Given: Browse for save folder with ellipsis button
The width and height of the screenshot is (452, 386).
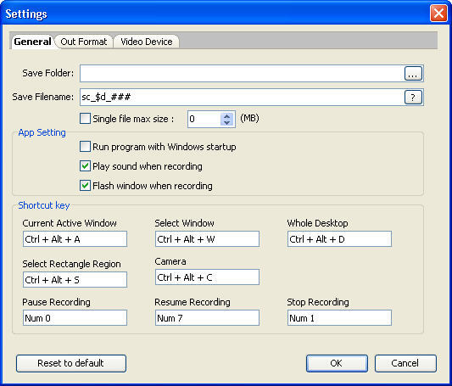Looking at the screenshot, I should [413, 74].
